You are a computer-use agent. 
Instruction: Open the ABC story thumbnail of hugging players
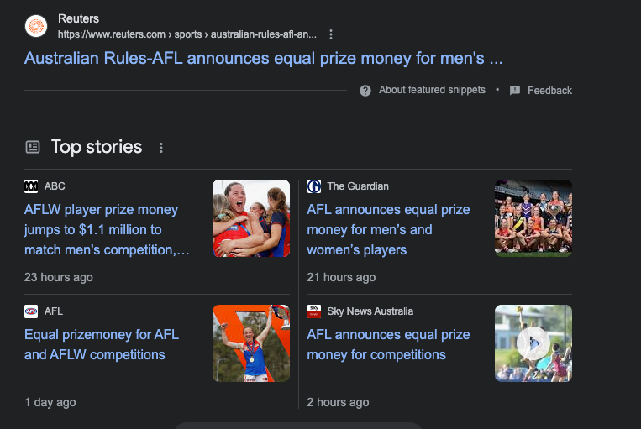(x=251, y=218)
